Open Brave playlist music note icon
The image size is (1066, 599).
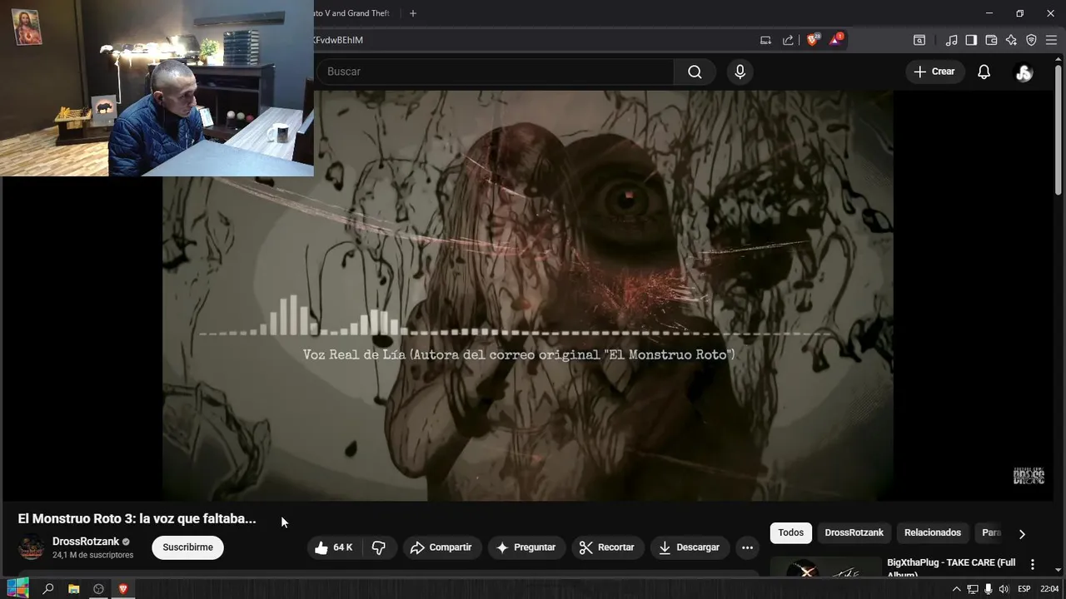pyautogui.click(x=951, y=40)
